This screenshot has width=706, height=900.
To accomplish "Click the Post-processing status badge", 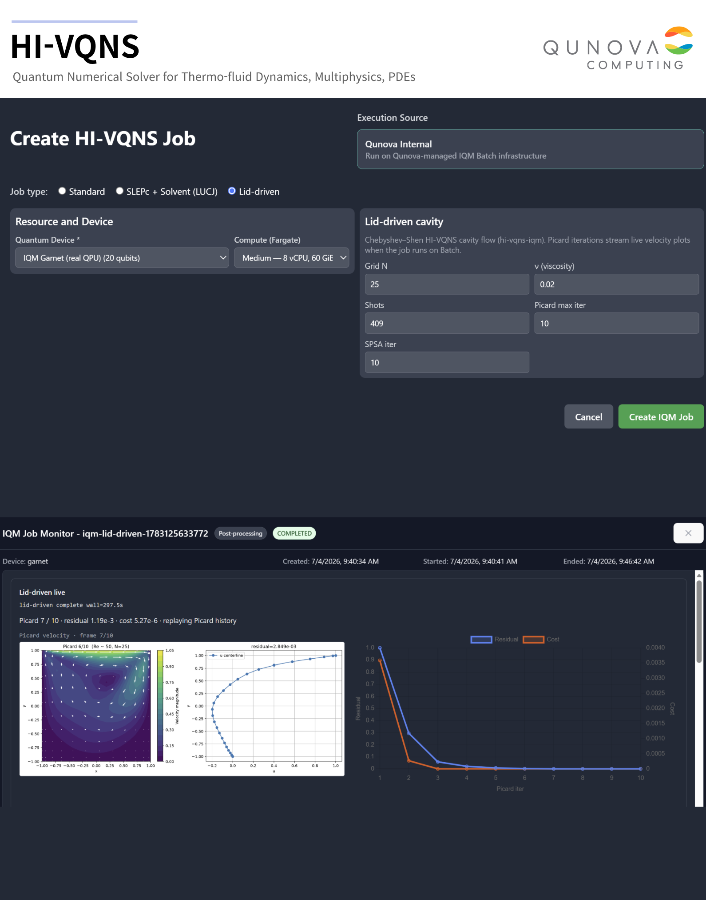I will click(241, 533).
